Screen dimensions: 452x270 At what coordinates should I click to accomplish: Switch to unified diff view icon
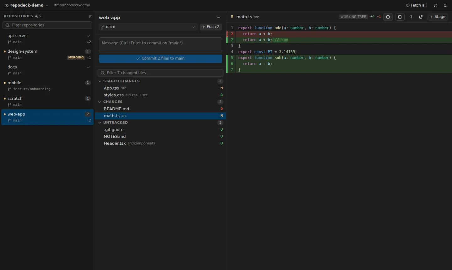388,17
